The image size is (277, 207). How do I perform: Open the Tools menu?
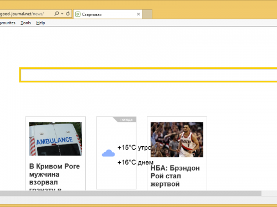click(25, 23)
